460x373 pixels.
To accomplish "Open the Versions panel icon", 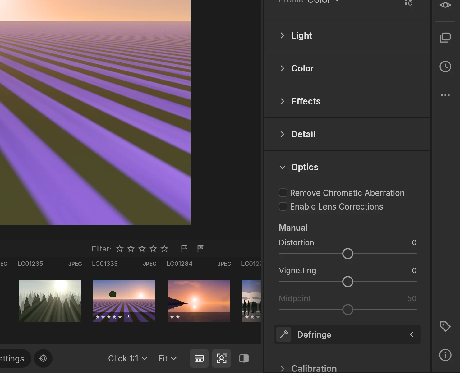I will point(445,38).
